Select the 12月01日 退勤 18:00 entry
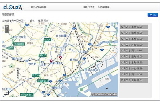The height and width of the screenshot is (103, 160). 134,33
